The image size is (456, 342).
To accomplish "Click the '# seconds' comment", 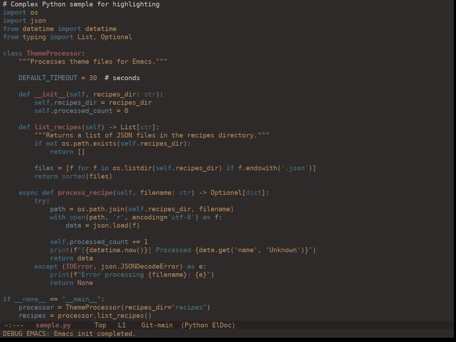I will (x=122, y=78).
